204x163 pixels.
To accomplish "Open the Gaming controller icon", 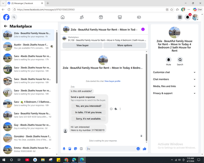I will [x=139, y=17].
